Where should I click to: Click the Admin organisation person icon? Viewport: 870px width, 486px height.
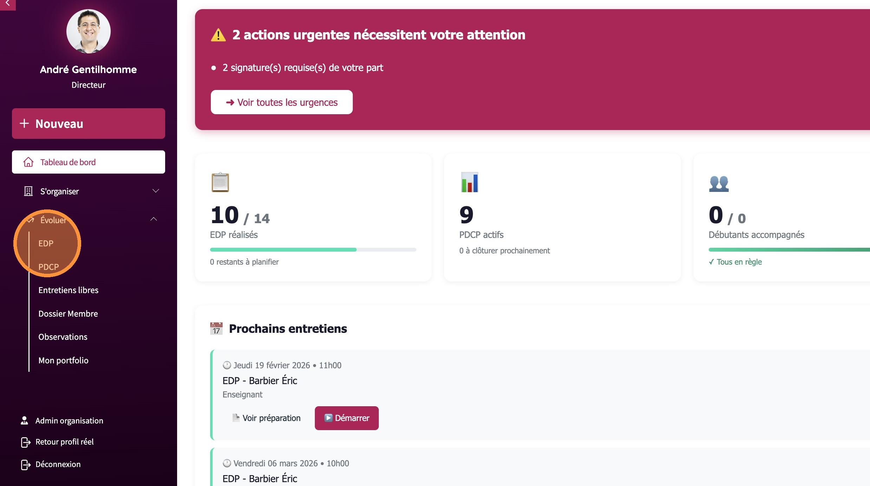point(24,421)
